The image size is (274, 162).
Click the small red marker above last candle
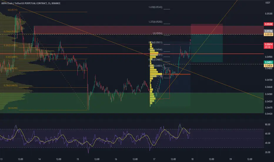190,40
